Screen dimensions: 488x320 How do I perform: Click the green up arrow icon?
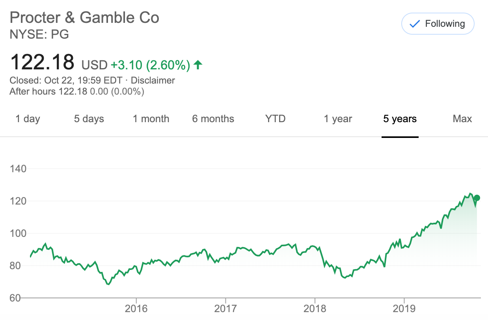tap(198, 65)
